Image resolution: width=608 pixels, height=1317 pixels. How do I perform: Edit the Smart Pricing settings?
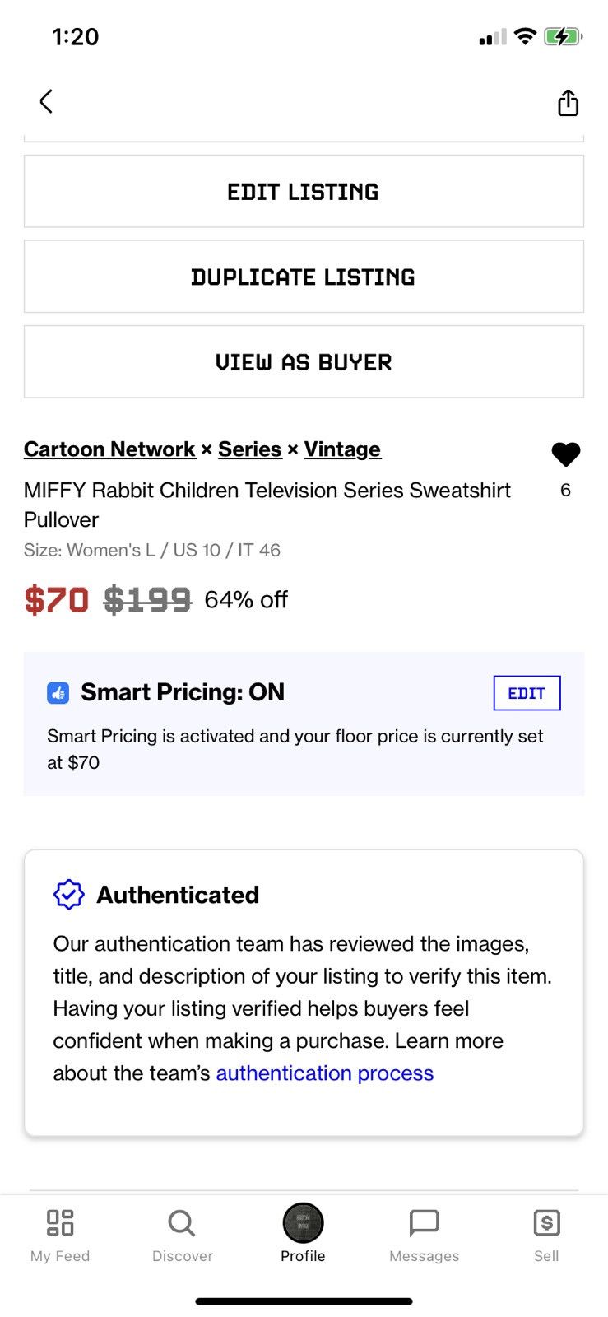(x=527, y=693)
